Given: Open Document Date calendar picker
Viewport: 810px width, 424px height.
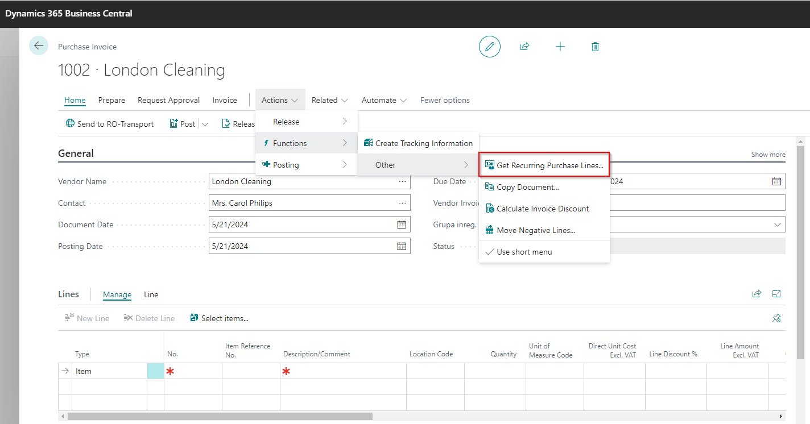Looking at the screenshot, I should tap(402, 225).
